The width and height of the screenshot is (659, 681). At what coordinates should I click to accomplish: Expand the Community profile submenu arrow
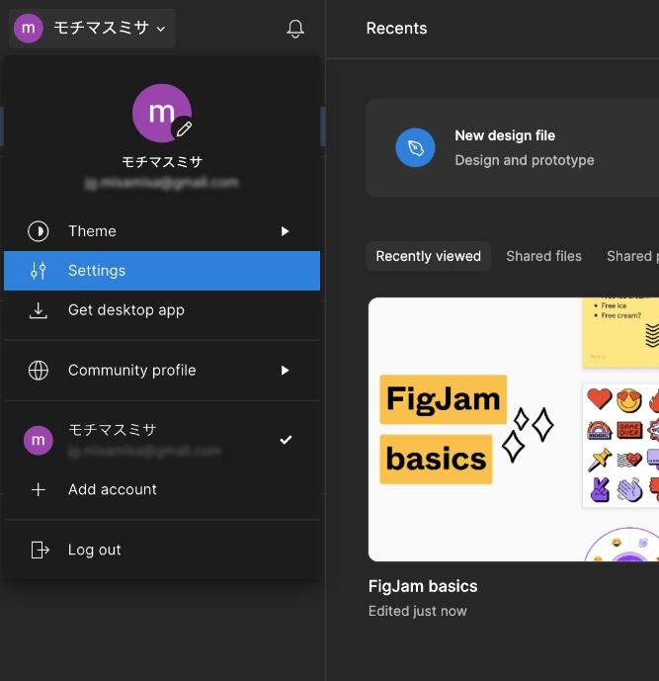point(285,371)
